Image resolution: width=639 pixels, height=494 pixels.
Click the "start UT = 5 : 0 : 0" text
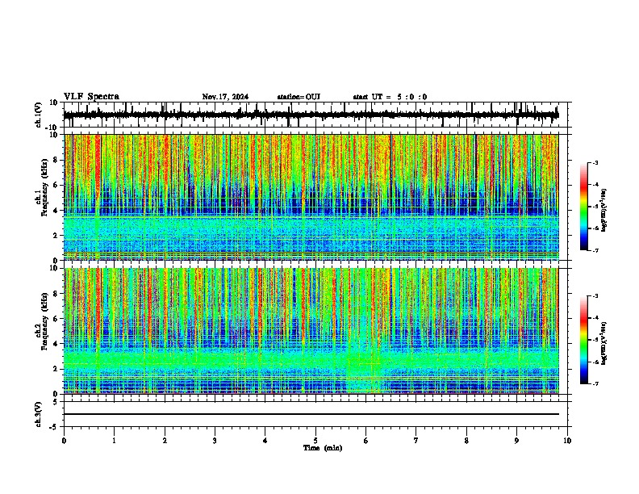pos(390,97)
